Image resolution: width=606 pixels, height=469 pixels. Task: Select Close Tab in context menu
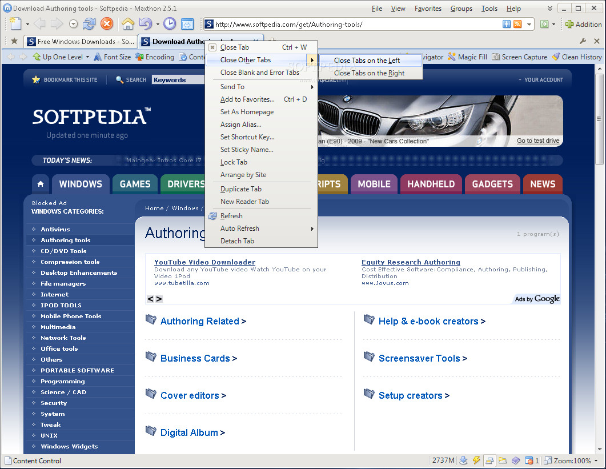261,47
